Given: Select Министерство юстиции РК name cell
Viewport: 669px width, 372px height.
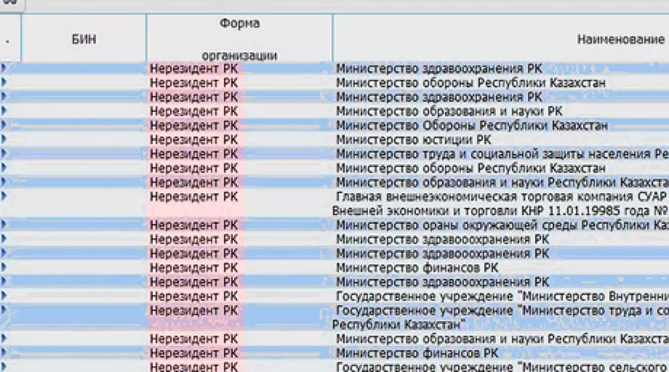Looking at the screenshot, I should [413, 140].
